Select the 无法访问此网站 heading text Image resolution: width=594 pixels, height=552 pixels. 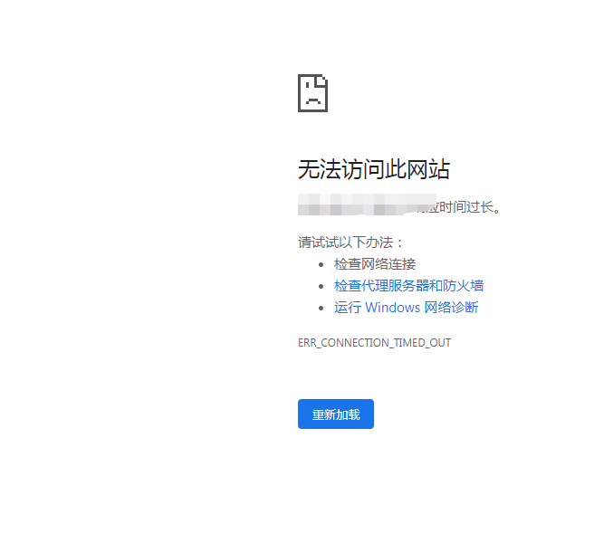tap(374, 169)
